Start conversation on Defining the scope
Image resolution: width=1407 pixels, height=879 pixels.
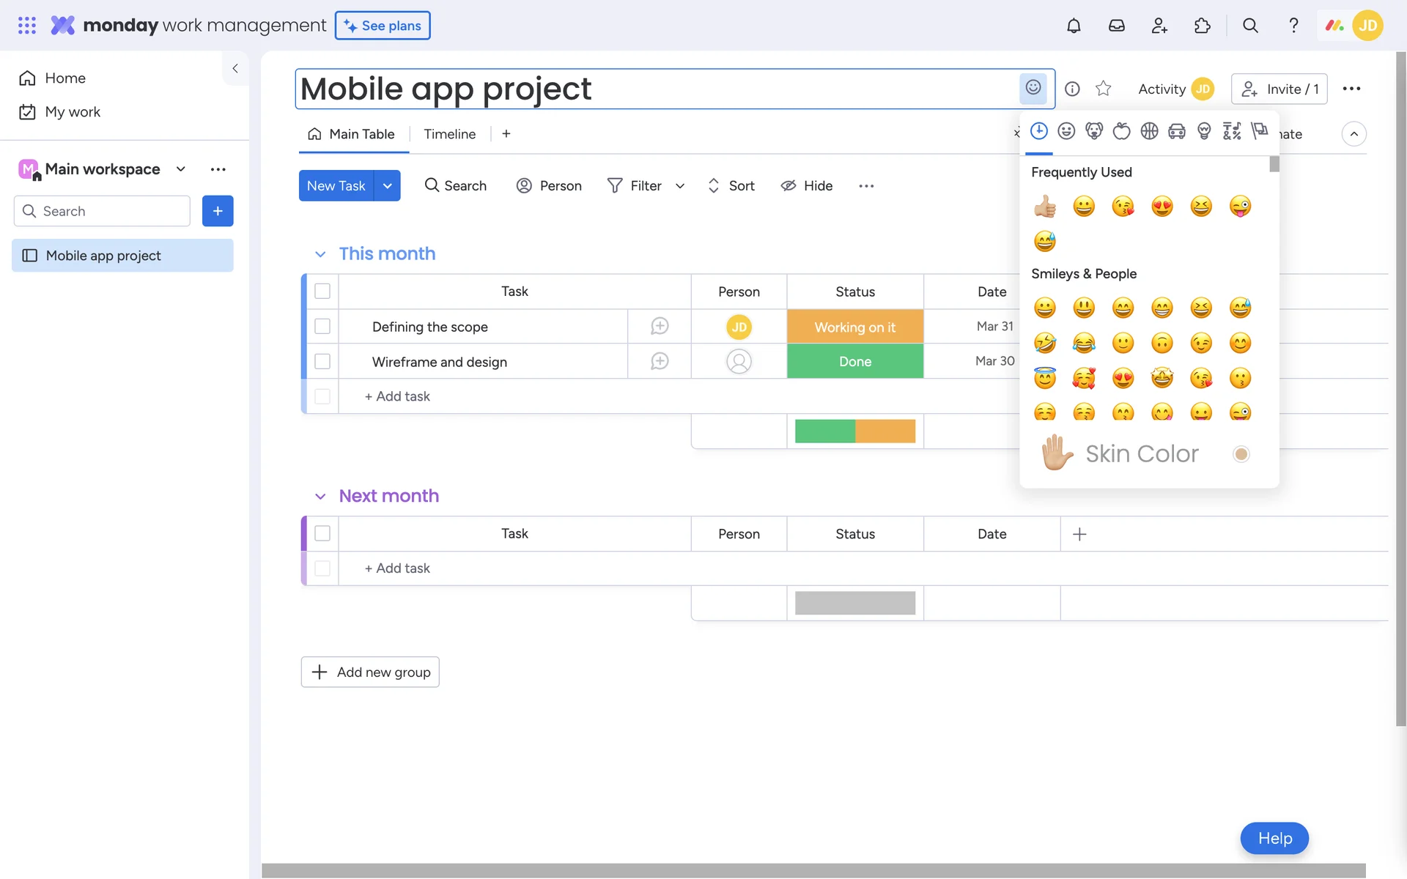(x=659, y=327)
